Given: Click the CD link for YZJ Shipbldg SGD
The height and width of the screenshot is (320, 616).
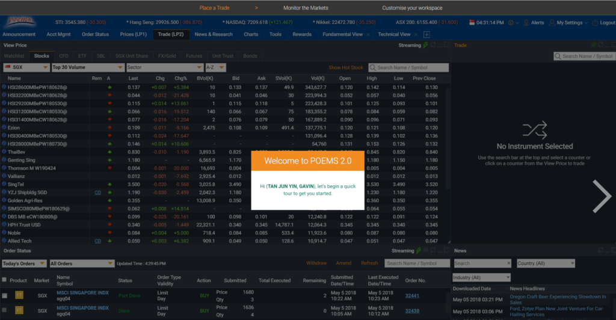Looking at the screenshot, I should pos(98,192).
